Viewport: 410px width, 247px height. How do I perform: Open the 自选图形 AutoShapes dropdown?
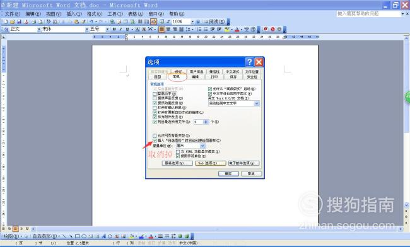pos(46,236)
